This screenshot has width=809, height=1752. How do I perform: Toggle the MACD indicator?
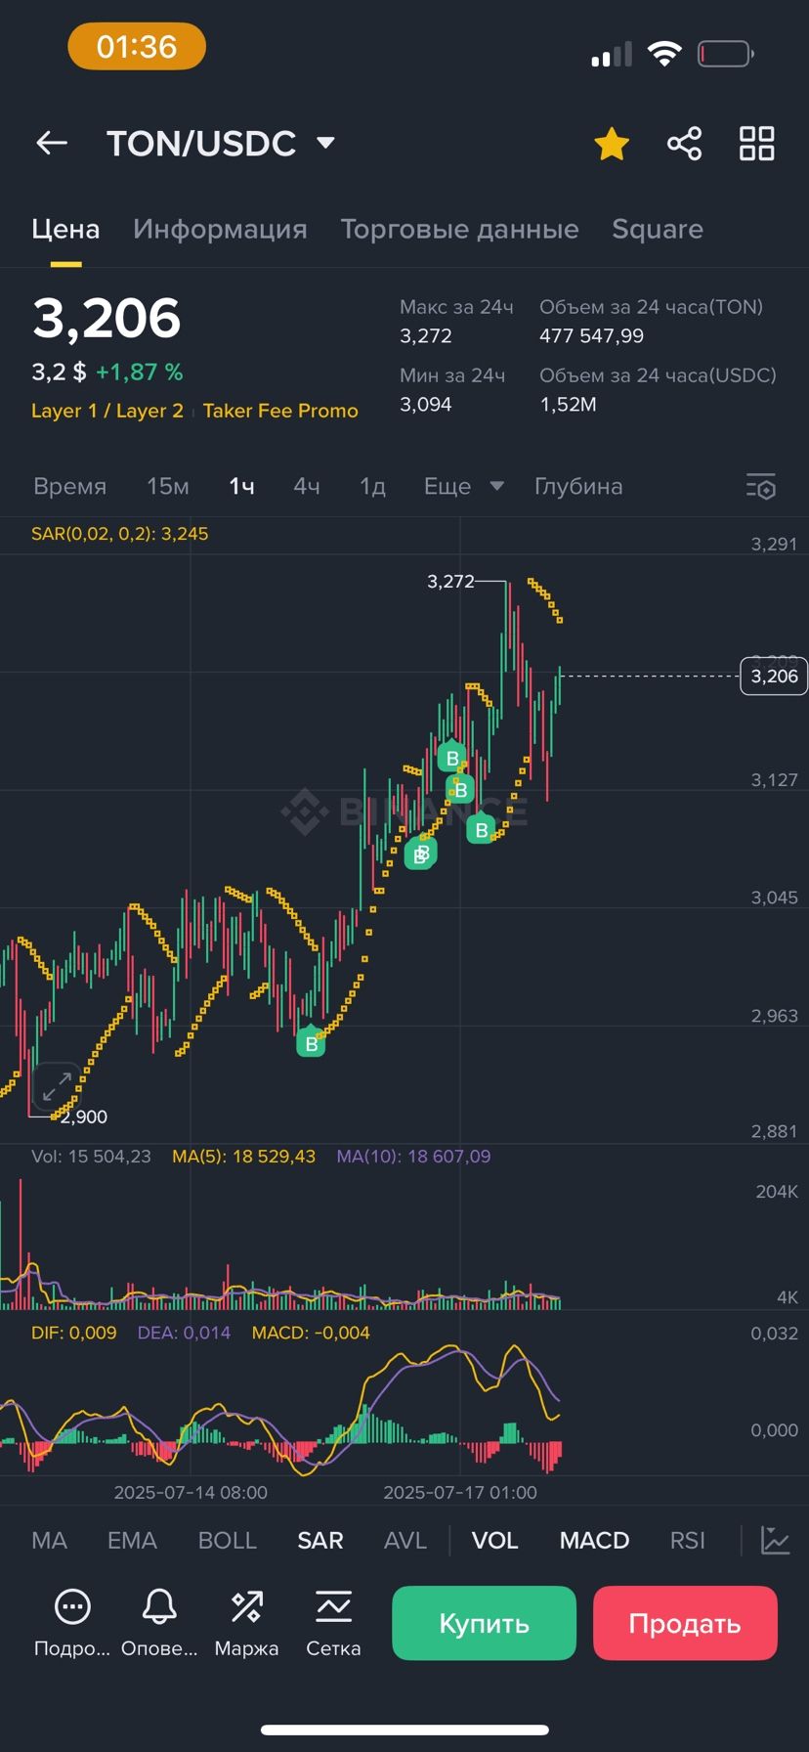pos(594,1541)
